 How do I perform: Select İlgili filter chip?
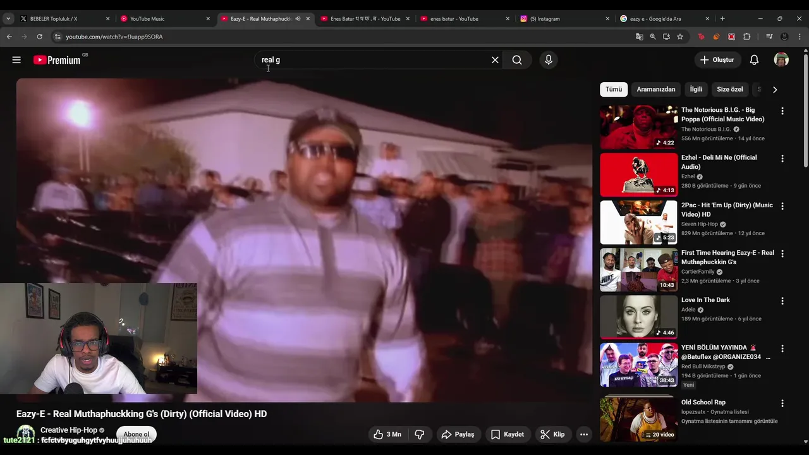coord(696,90)
